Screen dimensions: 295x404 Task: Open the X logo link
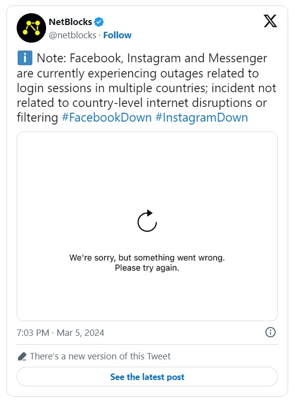270,21
